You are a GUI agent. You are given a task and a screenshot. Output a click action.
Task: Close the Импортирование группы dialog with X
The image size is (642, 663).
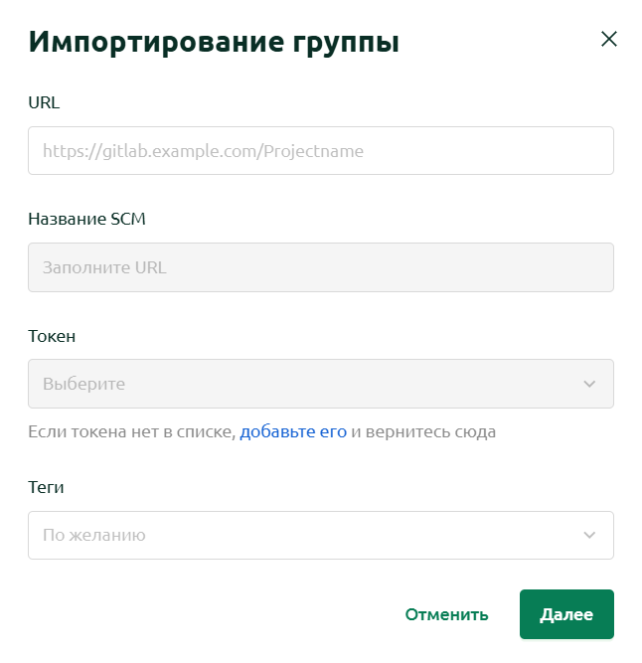click(608, 39)
